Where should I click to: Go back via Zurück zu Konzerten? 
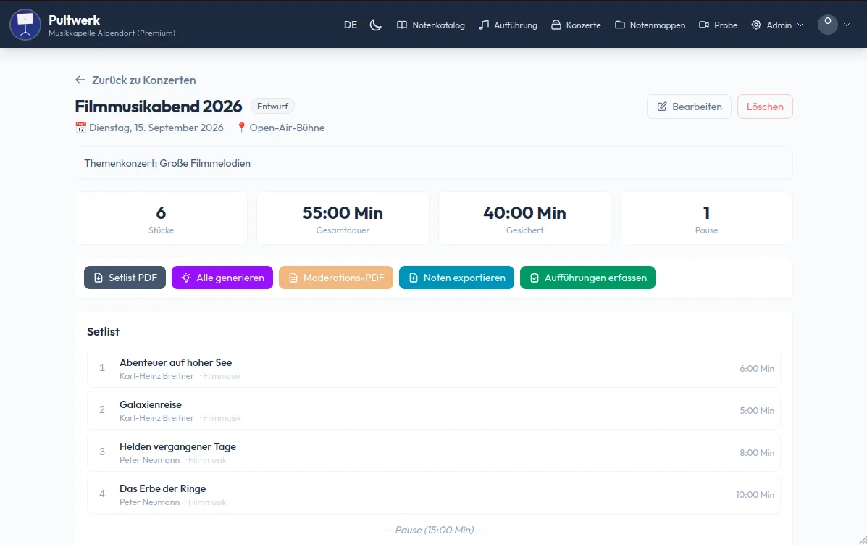pos(135,80)
